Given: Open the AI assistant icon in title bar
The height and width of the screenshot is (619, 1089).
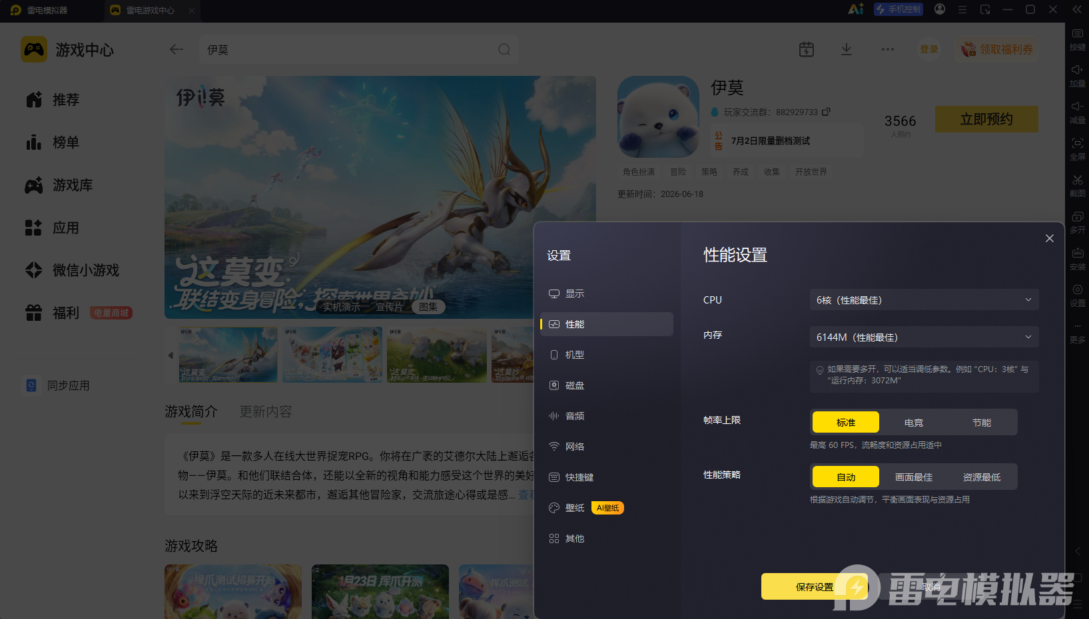Looking at the screenshot, I should 856,9.
